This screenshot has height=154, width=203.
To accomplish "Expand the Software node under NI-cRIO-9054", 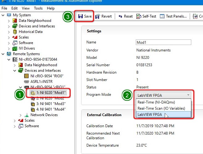I will 14,126.
